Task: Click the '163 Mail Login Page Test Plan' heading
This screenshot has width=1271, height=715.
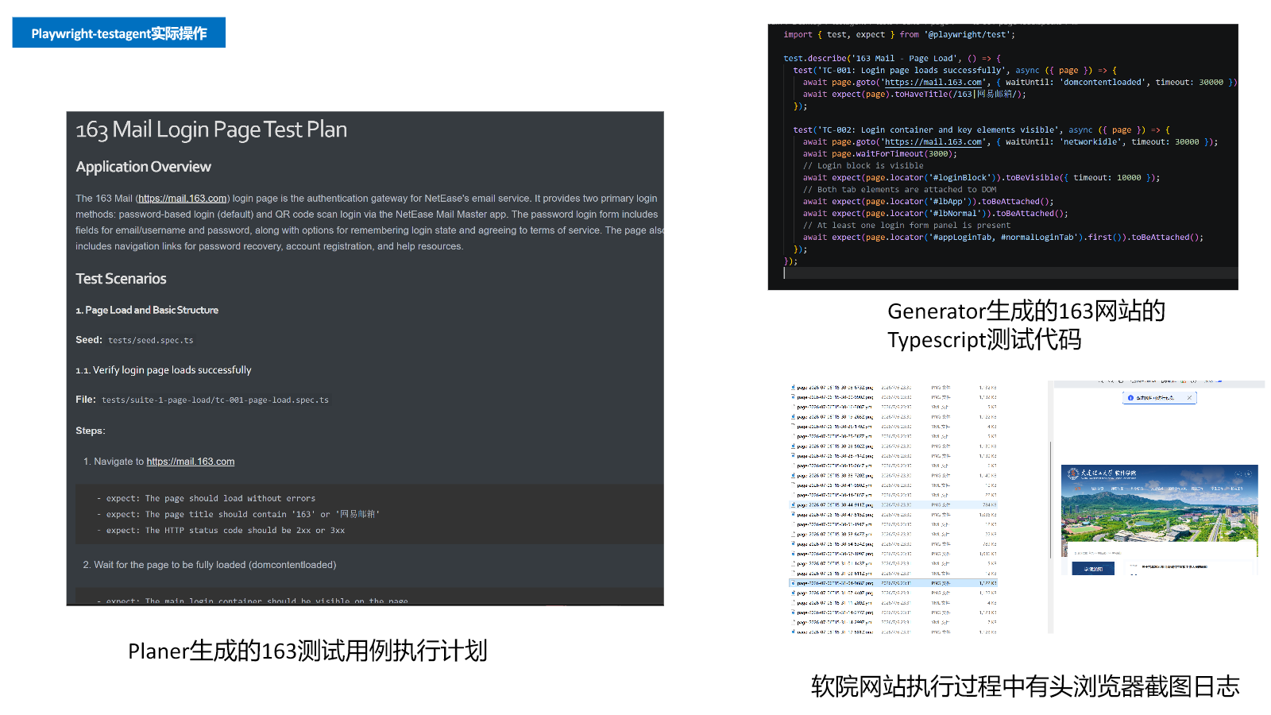Action: pyautogui.click(x=211, y=129)
